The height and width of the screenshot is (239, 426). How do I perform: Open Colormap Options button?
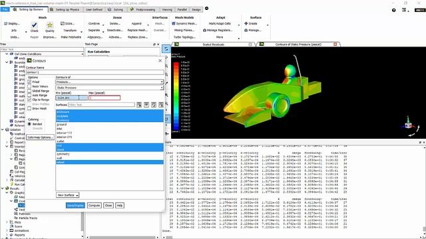pos(40,137)
